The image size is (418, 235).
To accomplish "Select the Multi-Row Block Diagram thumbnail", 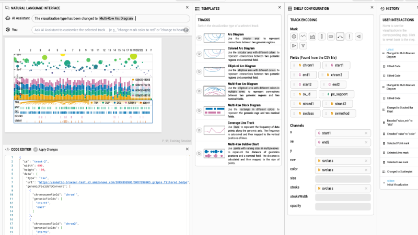I will coord(214,110).
